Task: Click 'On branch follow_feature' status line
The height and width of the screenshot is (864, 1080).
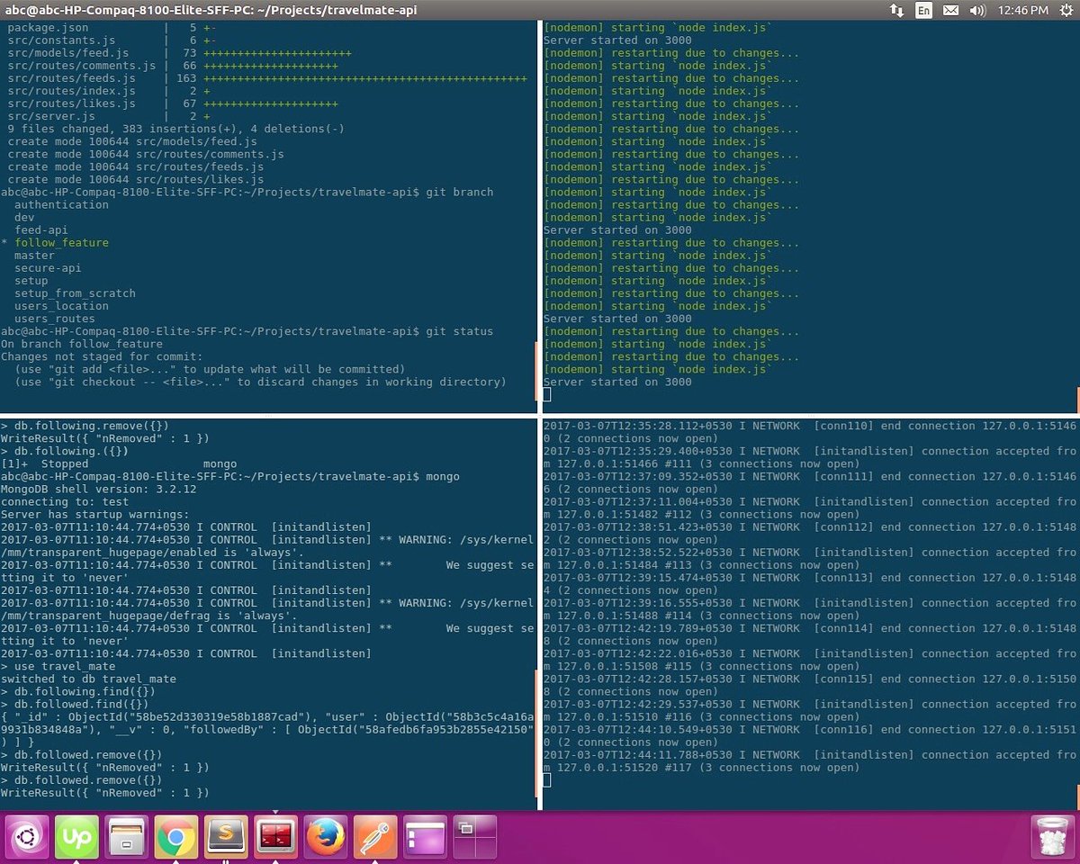Action: coord(82,343)
